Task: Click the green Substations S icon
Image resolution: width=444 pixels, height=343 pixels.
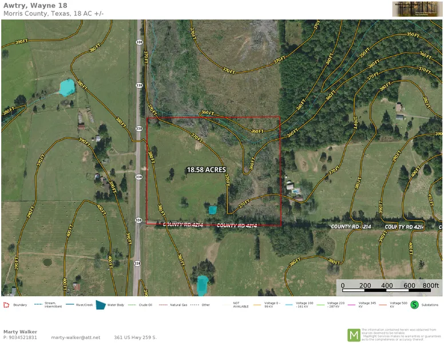Action: (414, 305)
